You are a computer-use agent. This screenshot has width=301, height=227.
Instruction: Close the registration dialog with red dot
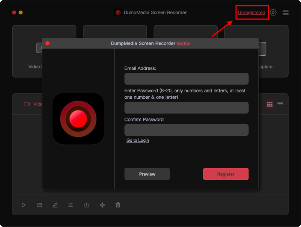[x=48, y=43]
